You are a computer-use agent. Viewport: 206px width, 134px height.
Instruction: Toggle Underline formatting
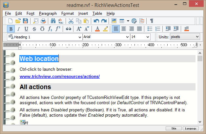26,29
